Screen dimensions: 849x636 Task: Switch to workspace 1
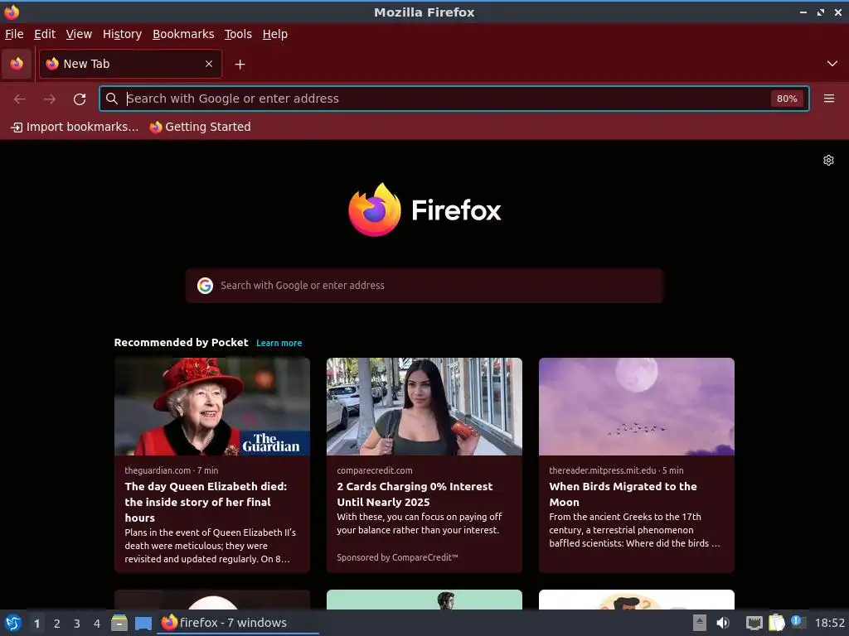coord(36,624)
